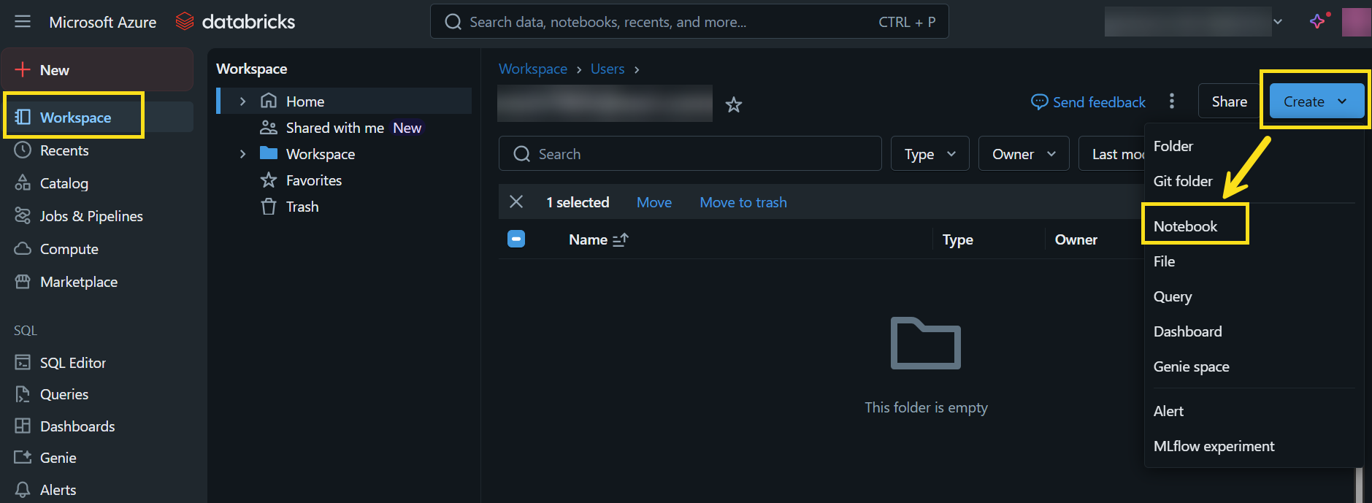This screenshot has height=503, width=1372.
Task: Clear selection with the X icon
Action: point(516,202)
